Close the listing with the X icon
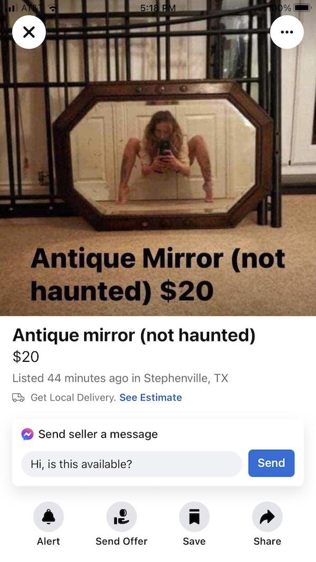 [x=29, y=32]
